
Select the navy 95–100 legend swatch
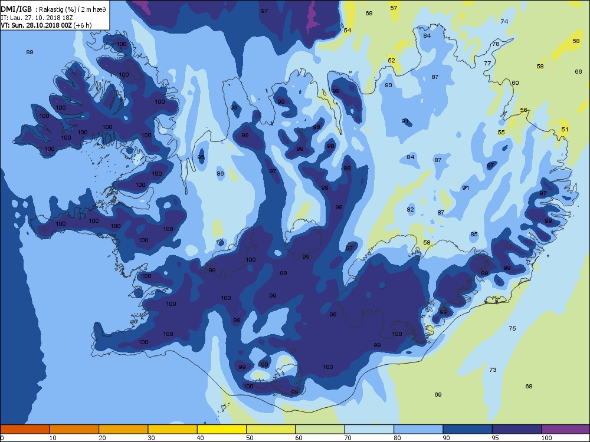click(x=517, y=429)
